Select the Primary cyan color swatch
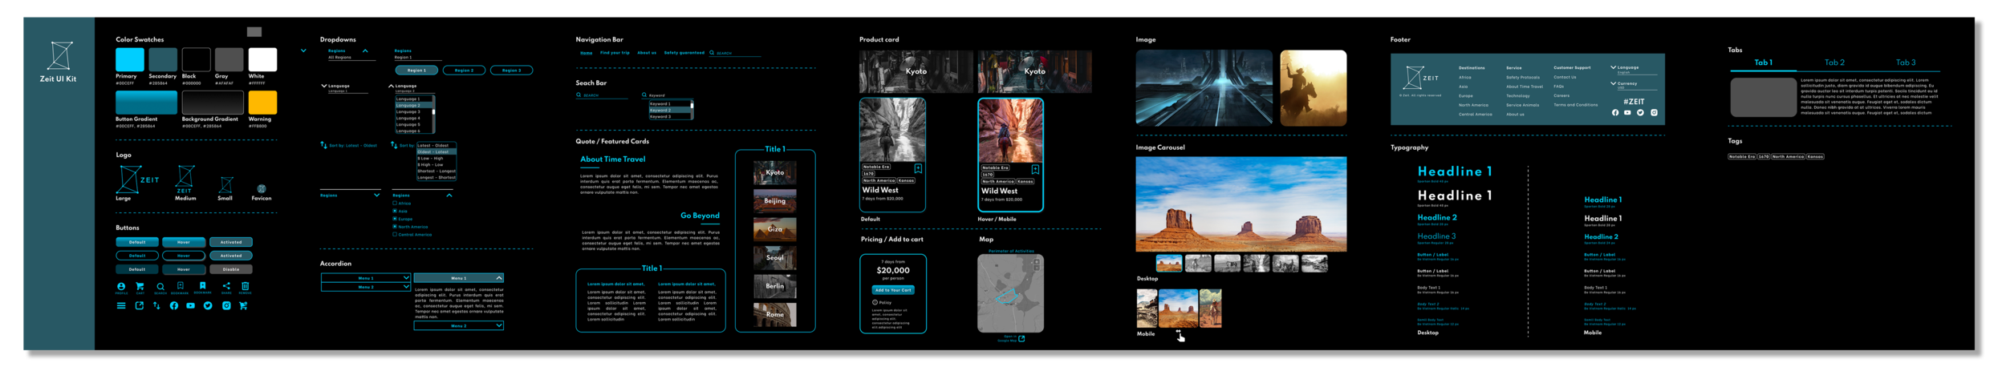2006x367 pixels. (x=130, y=60)
